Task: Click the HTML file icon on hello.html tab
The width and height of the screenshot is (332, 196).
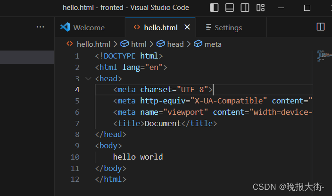Action: click(x=137, y=27)
